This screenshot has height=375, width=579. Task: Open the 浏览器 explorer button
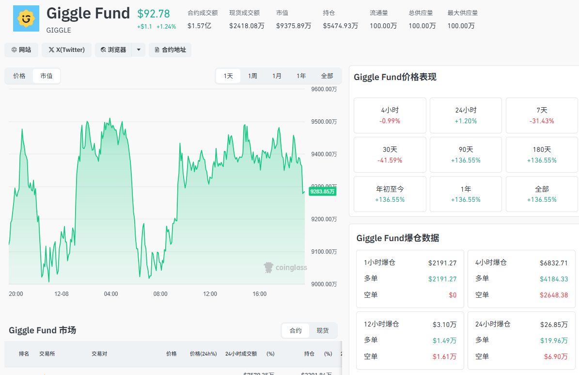click(114, 49)
